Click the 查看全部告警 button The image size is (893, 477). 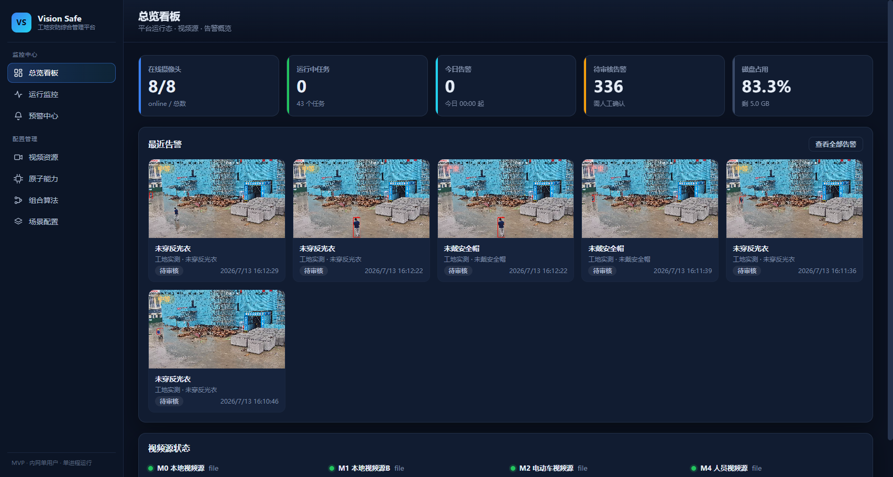pos(836,144)
